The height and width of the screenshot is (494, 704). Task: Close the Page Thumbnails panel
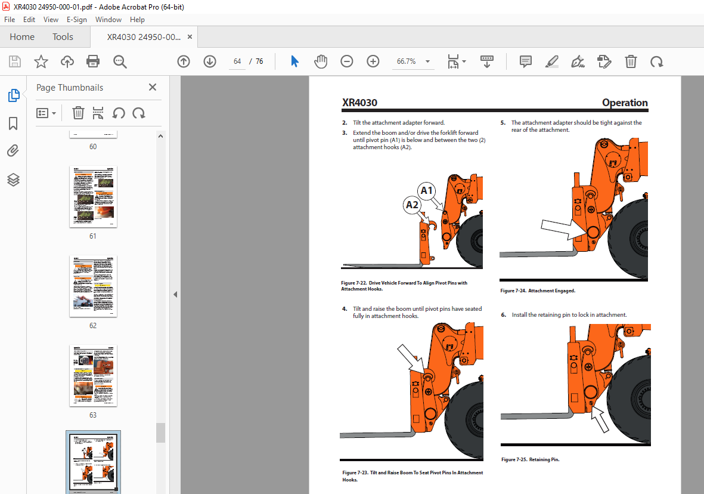(x=153, y=87)
